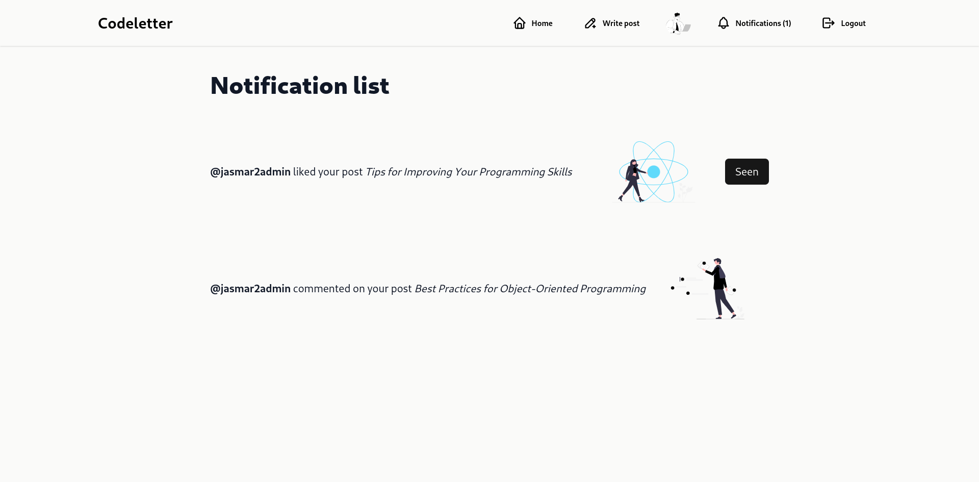
Task: Open post Best Practices for Object-Oriented Programming
Action: [530, 289]
